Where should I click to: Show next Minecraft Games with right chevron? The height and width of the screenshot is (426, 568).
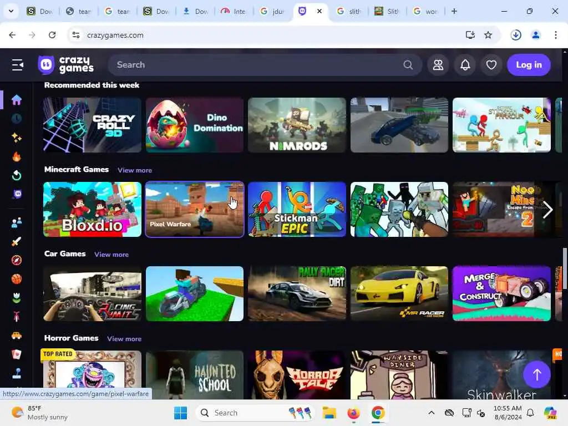pos(547,210)
